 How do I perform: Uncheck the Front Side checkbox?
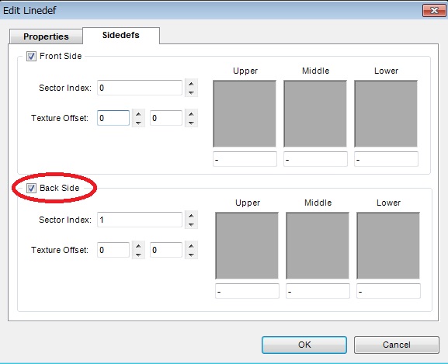click(31, 56)
